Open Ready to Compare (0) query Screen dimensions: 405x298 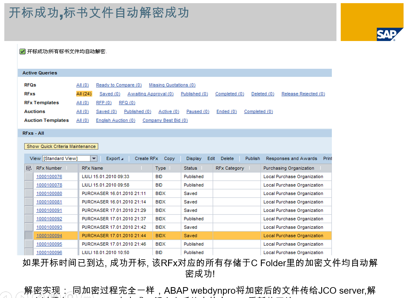pyautogui.click(x=119, y=85)
